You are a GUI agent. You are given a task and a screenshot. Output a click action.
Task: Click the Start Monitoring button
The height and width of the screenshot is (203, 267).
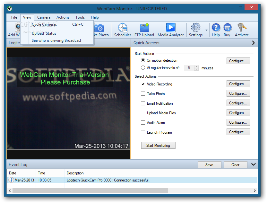coord(158,146)
